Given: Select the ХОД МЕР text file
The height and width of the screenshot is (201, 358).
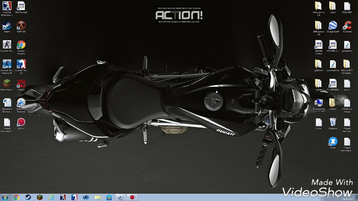Looking at the screenshot, I should tap(347, 8).
